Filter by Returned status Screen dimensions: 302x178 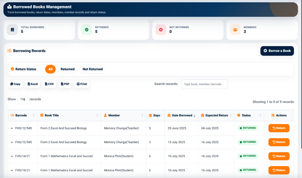pos(68,69)
